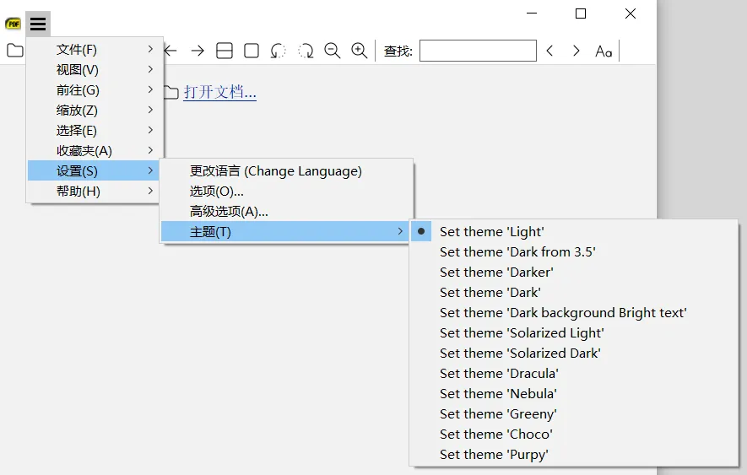Expand the 前往(G) submenu arrow
Viewport: 747px width, 475px height.
coord(150,89)
